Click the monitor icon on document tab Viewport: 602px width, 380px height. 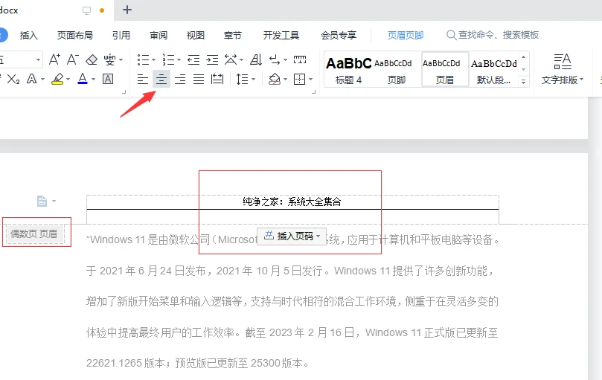coord(87,10)
